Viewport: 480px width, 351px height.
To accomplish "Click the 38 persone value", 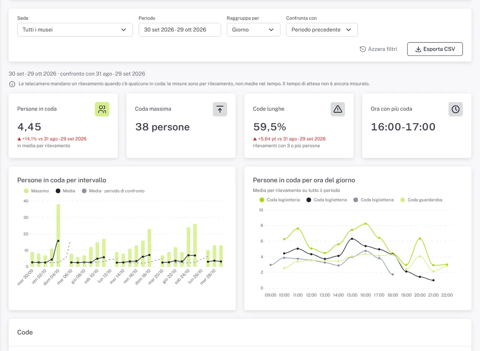I will tap(162, 127).
